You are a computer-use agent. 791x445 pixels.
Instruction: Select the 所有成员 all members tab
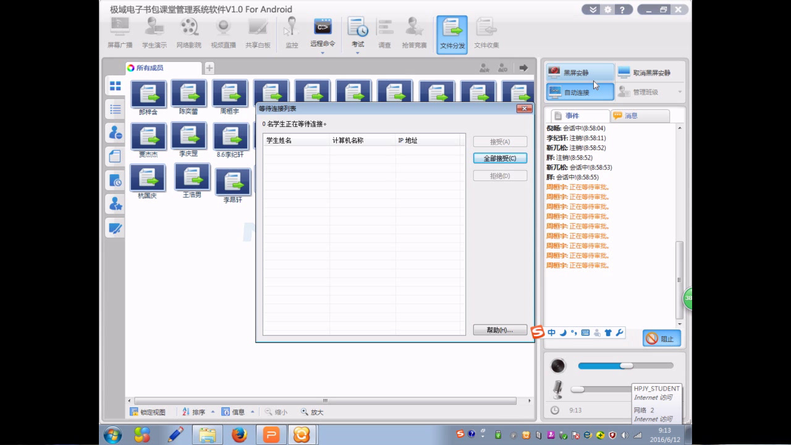(x=163, y=68)
